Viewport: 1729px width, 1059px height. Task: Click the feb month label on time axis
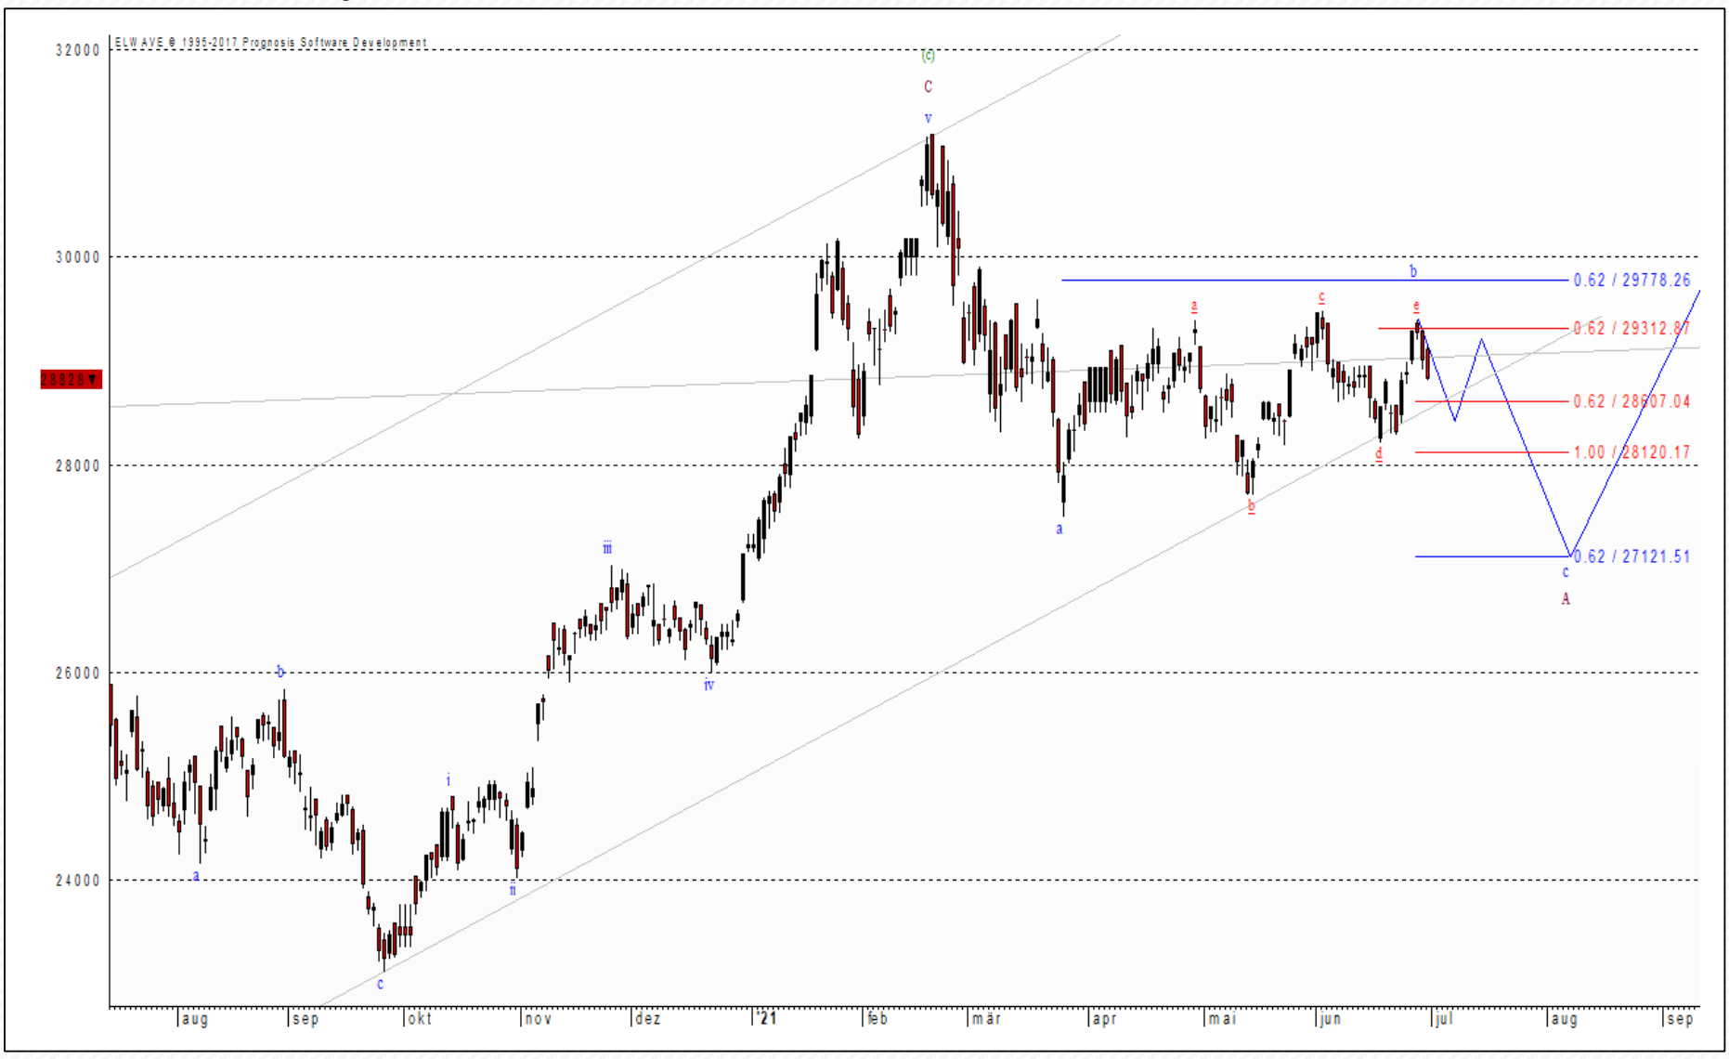tap(877, 1019)
